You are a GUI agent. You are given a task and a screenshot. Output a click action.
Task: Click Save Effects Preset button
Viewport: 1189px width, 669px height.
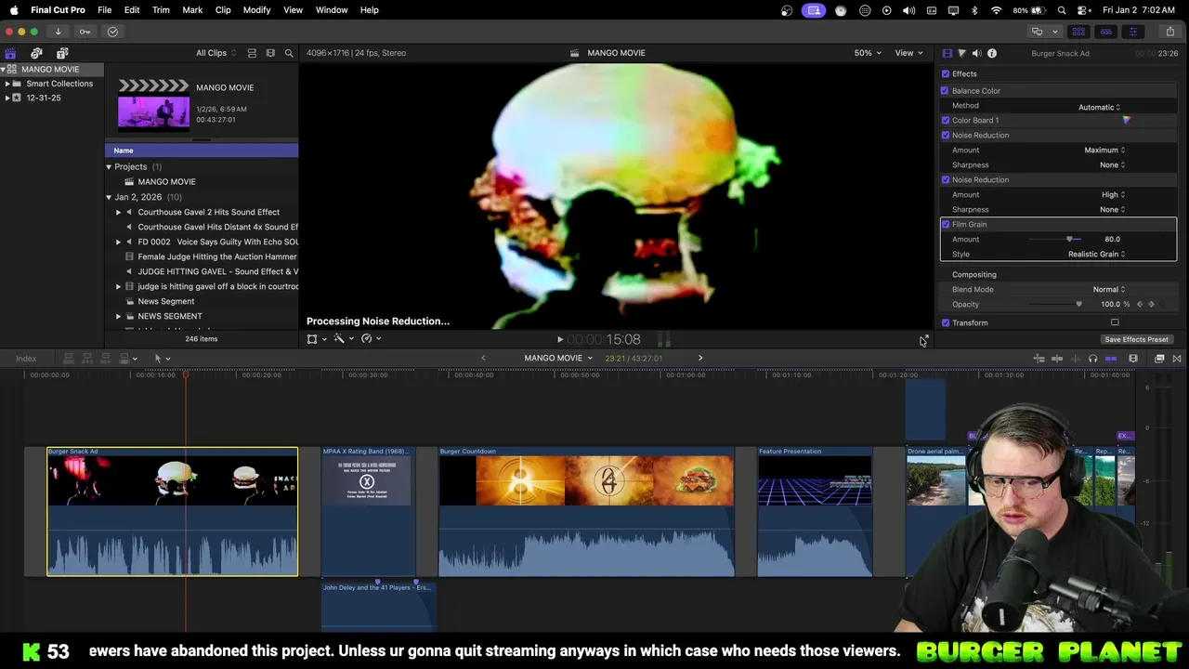tap(1136, 340)
